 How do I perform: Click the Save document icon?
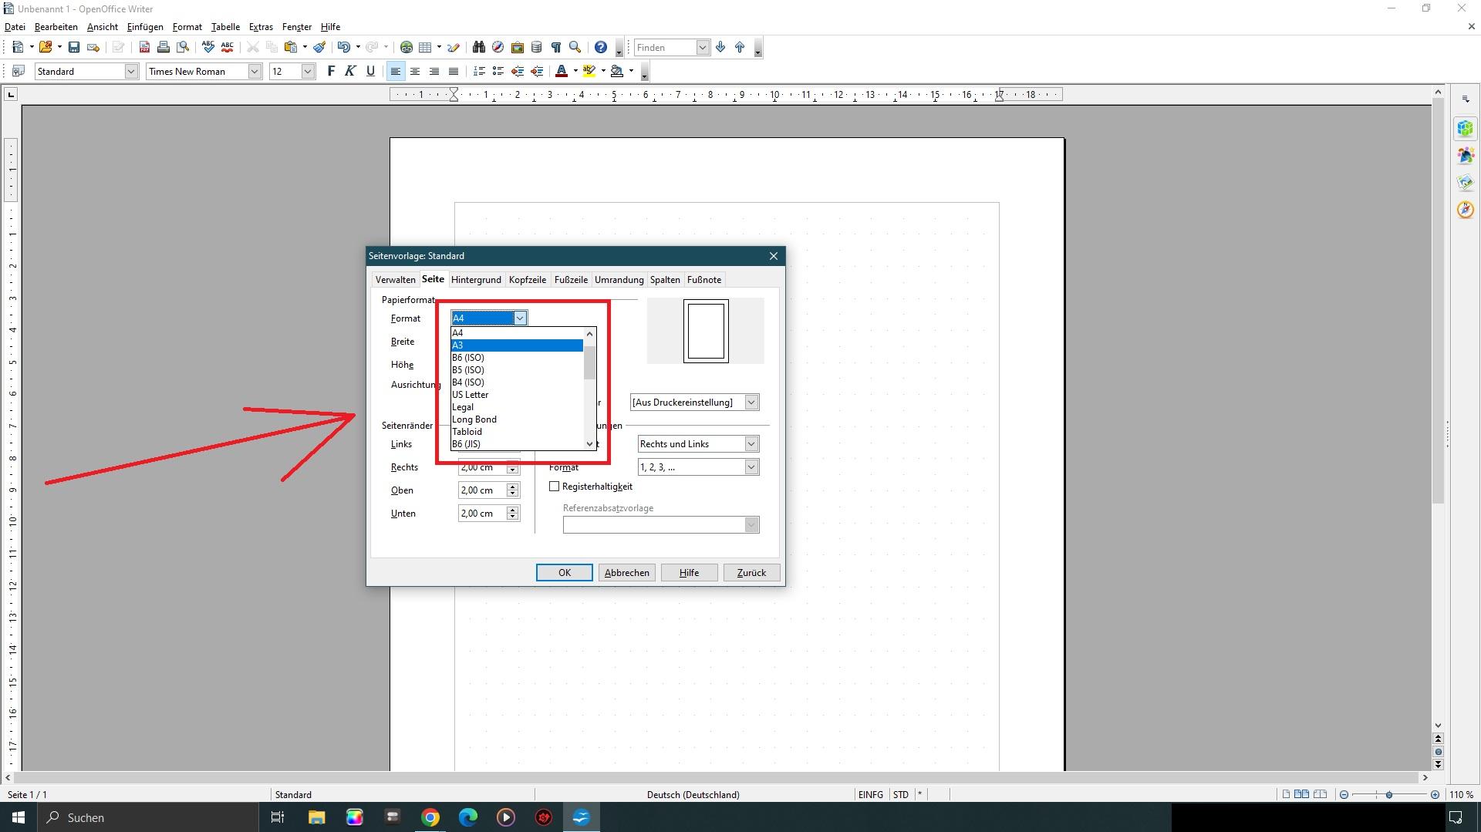74,48
